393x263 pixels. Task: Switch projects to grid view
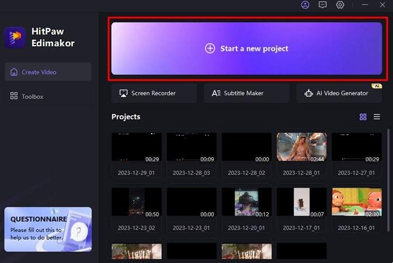coord(363,117)
